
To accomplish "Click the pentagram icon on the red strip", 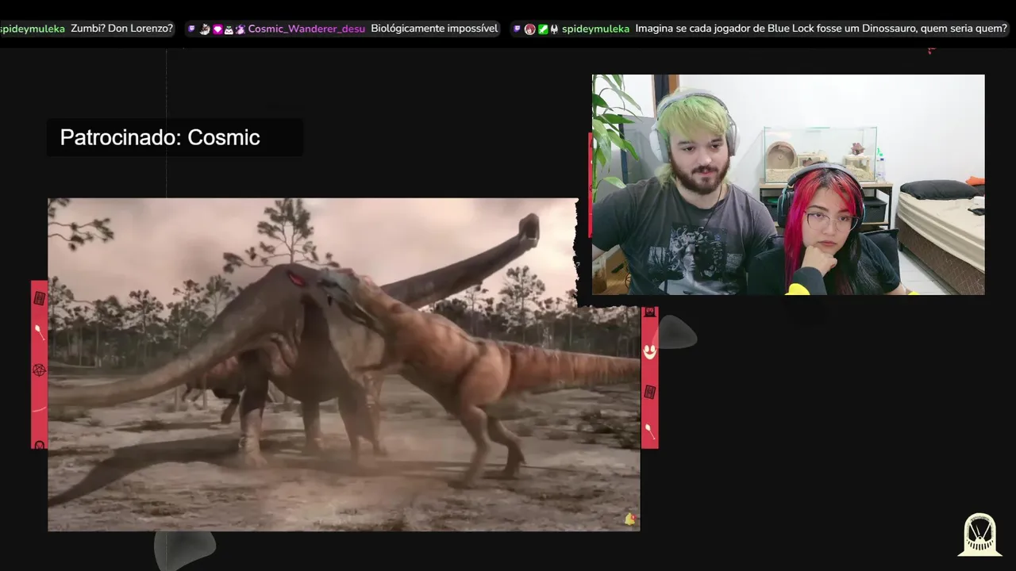I will 39,370.
